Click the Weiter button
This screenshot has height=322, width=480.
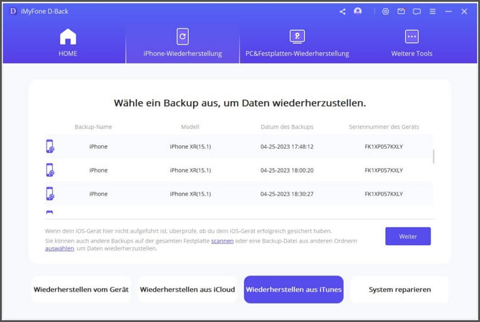point(408,236)
